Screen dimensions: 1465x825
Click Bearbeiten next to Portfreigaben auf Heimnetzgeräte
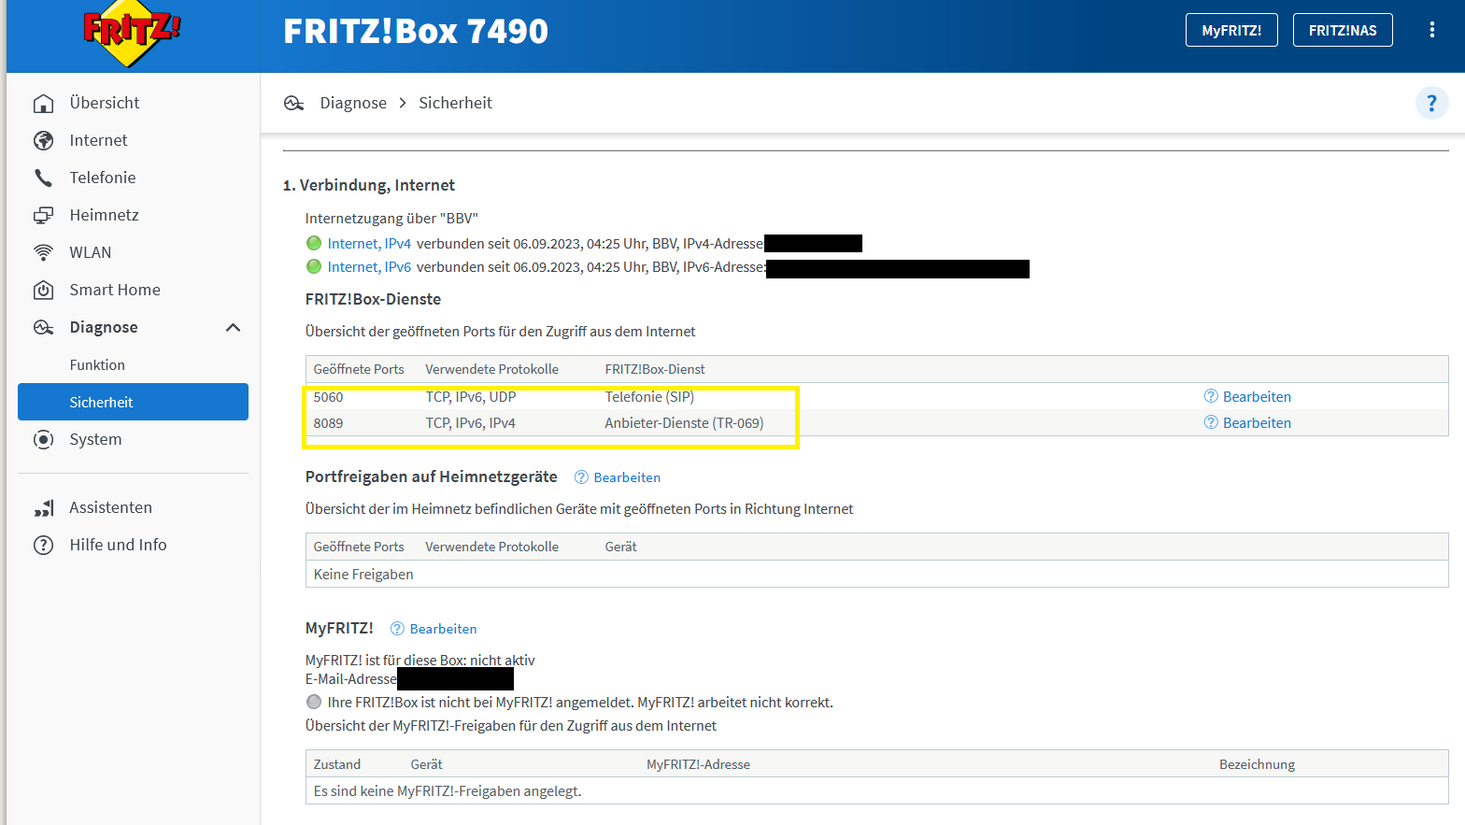click(627, 477)
